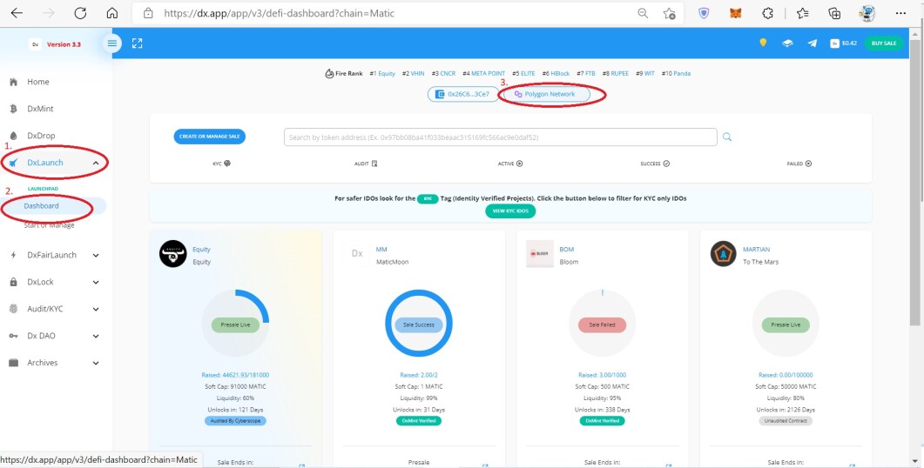
Task: Open the MM MaticMoon card title
Action: pos(381,250)
